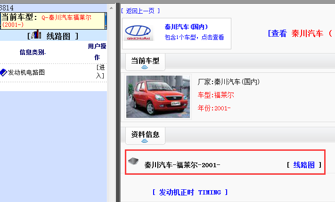Image resolution: width=335 pixels, height=202 pixels.
Task: Open 发动机正时 TIMING link
Action: 190,193
